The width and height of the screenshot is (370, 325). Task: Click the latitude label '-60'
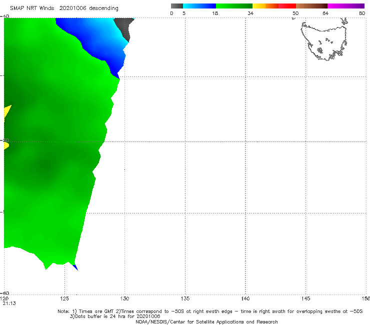pyautogui.click(x=5, y=293)
